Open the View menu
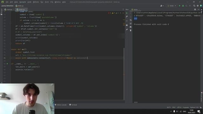 pos(16,2)
